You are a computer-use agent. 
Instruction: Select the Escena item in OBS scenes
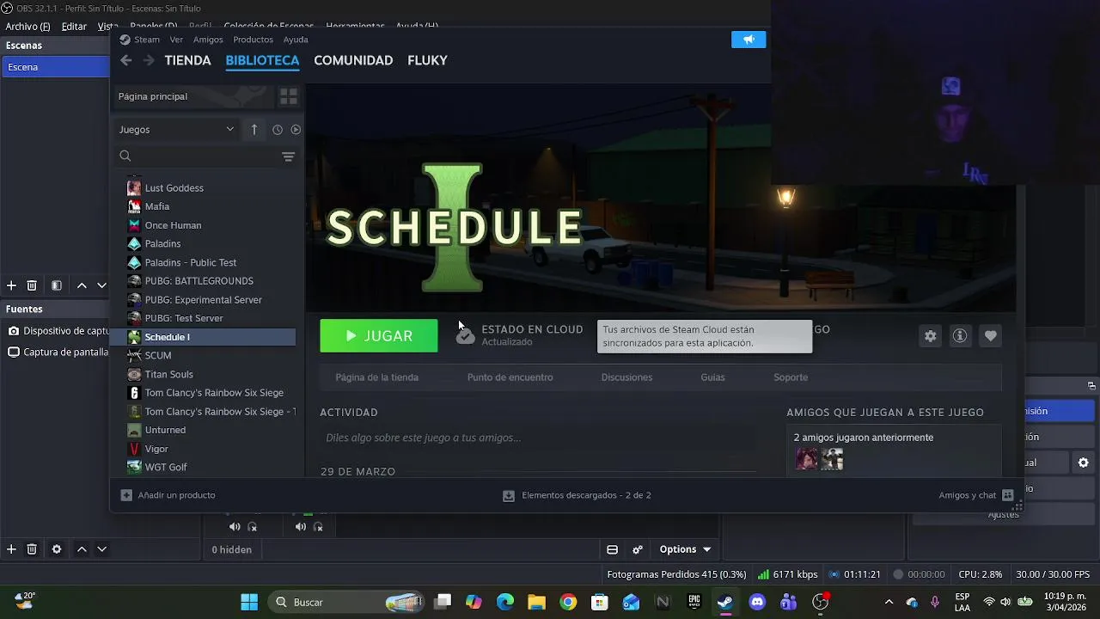(x=56, y=67)
